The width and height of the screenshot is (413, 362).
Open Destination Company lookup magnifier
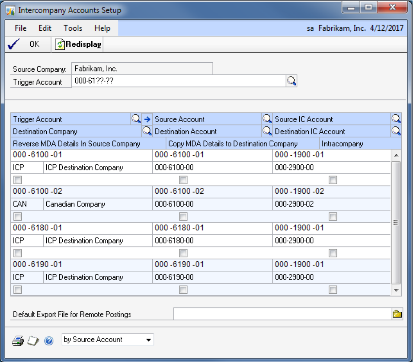[x=147, y=131]
